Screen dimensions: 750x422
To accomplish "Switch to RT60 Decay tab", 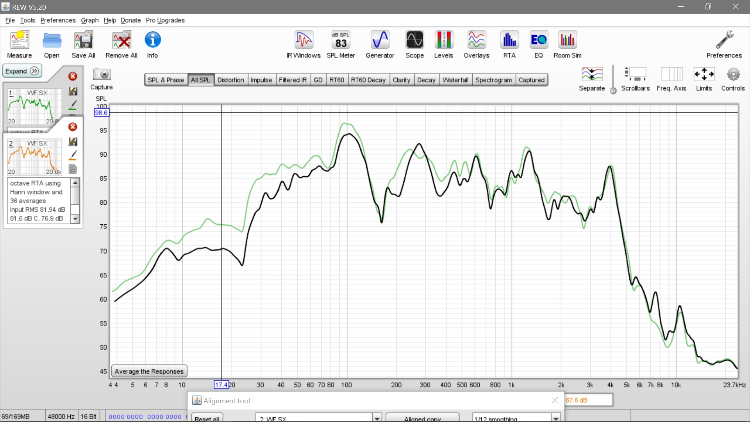I will click(368, 80).
